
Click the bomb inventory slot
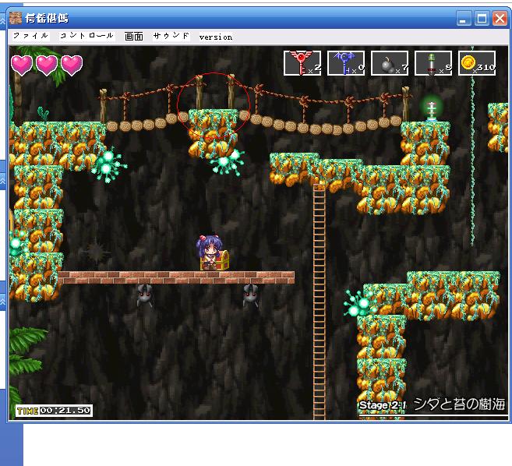[x=390, y=63]
